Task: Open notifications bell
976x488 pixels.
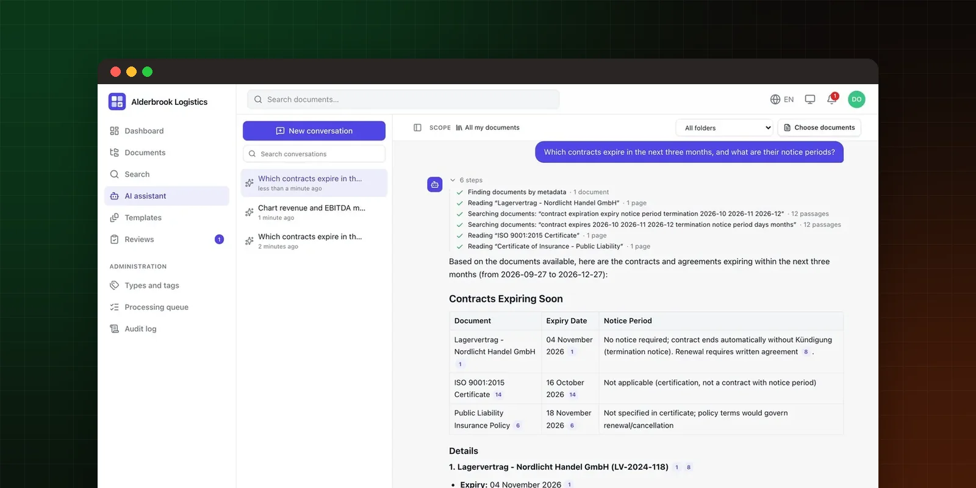Action: 832,99
